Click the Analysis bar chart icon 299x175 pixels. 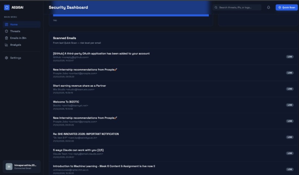pos(6,45)
